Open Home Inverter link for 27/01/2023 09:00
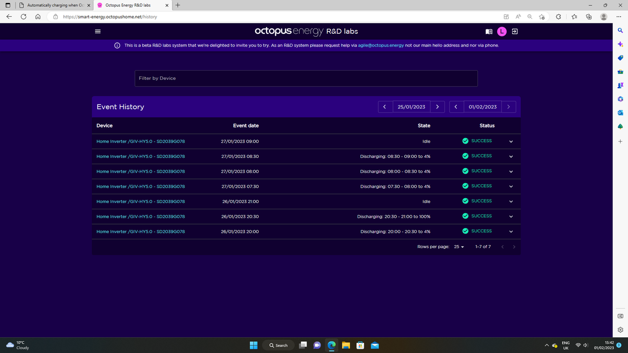 coord(141,142)
